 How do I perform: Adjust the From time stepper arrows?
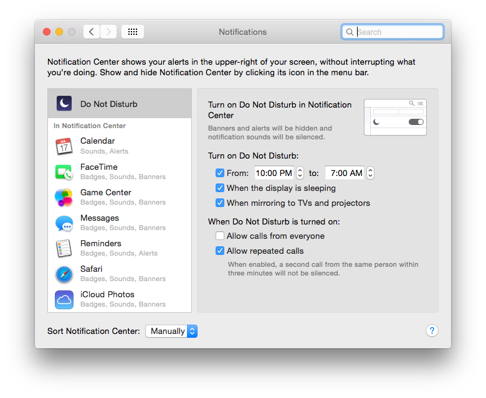[300, 173]
